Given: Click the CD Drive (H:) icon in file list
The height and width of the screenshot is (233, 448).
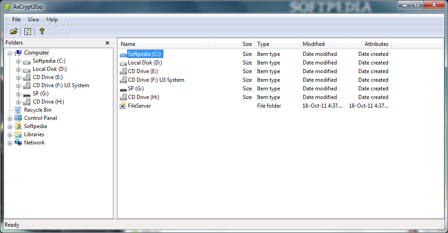Looking at the screenshot, I should click(123, 97).
